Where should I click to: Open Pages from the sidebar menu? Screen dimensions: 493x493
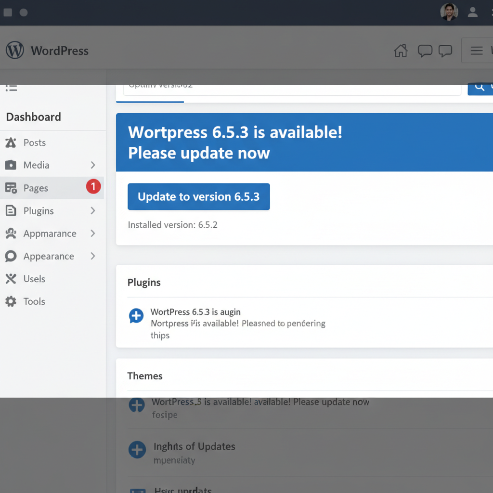point(36,188)
